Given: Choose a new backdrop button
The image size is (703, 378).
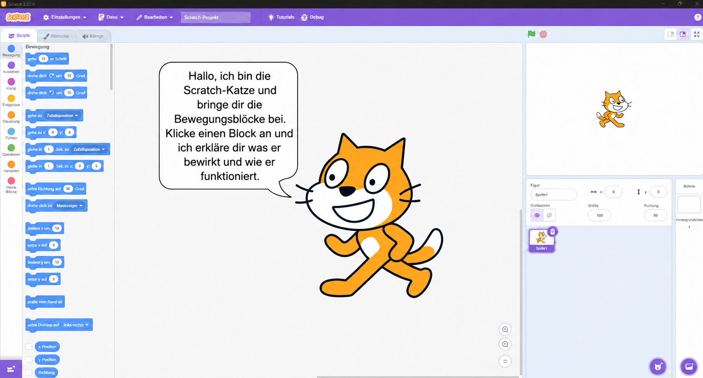Looking at the screenshot, I should [x=689, y=366].
